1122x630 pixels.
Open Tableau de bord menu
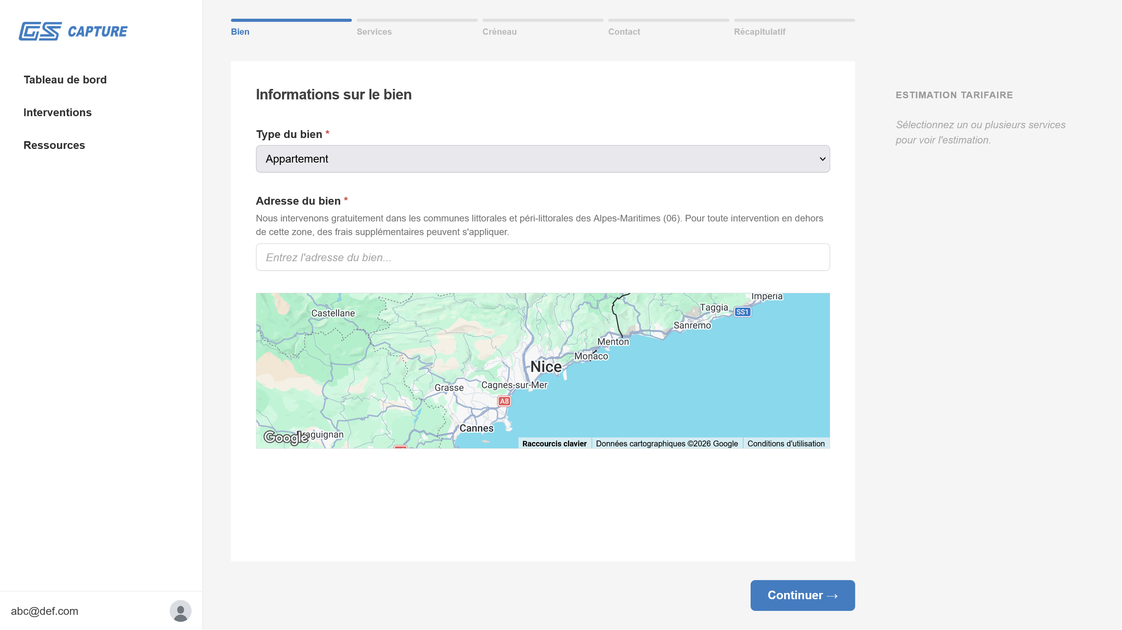pos(65,80)
